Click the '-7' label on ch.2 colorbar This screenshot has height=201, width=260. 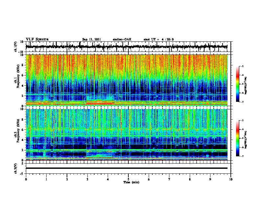point(242,156)
